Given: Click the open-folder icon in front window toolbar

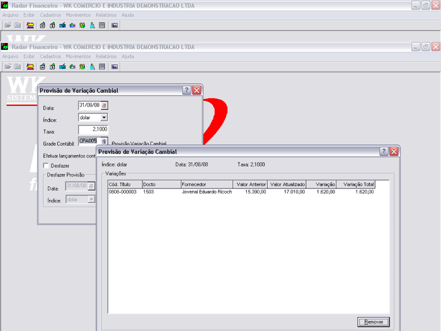Looking at the screenshot, I should [x=8, y=66].
